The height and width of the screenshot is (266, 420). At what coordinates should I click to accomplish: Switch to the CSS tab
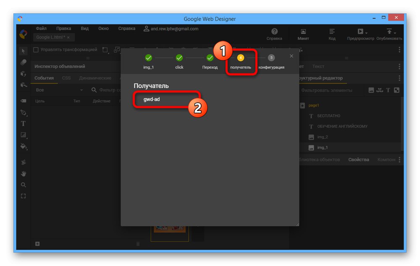tap(66, 78)
